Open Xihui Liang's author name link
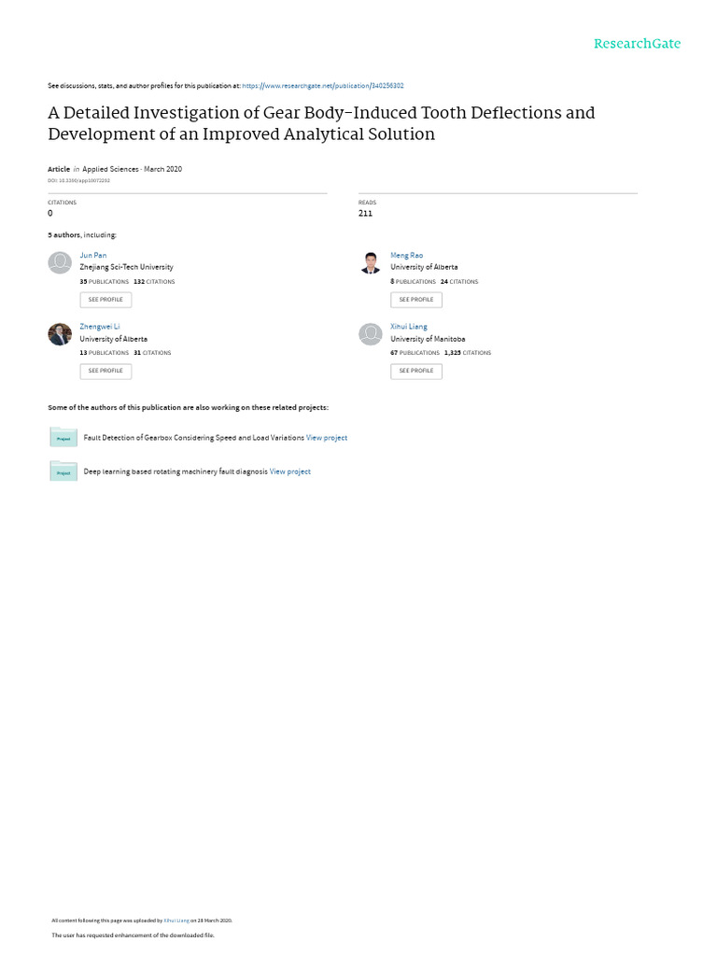The width and height of the screenshot is (717, 956). click(409, 327)
